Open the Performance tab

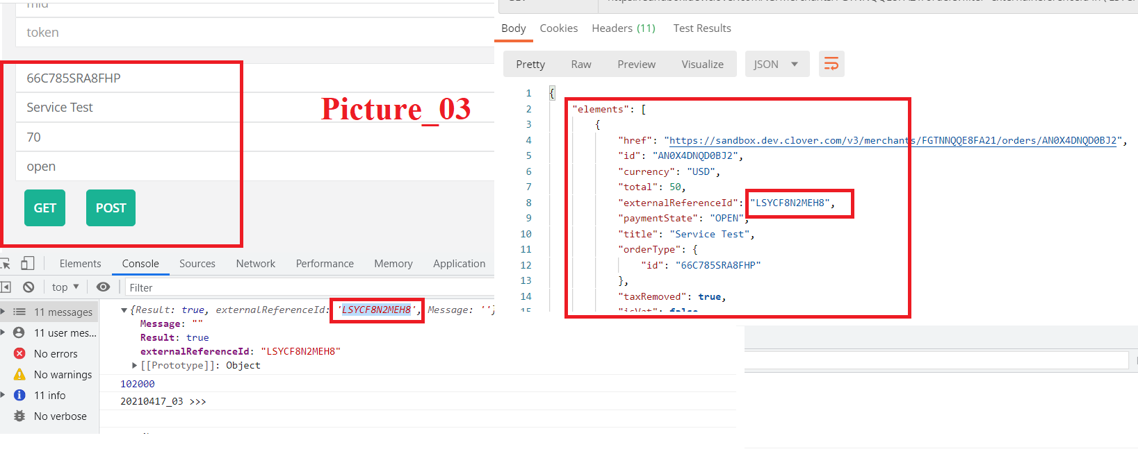[325, 263]
